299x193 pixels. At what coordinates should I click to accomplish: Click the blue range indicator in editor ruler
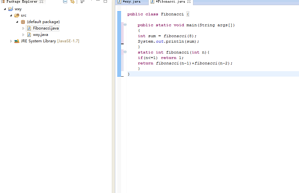[x=119, y=44]
